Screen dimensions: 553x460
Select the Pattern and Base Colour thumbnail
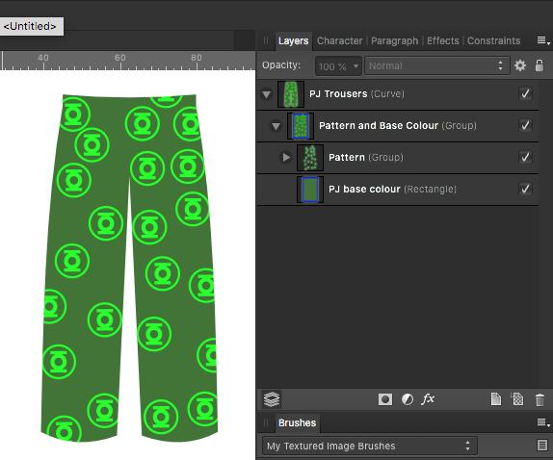tap(301, 126)
